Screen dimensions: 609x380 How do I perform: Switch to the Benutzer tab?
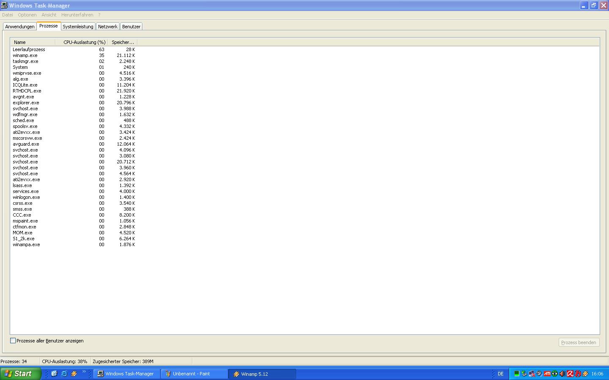coord(131,27)
